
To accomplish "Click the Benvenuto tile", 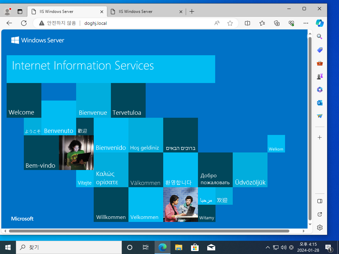I will tap(59, 118).
